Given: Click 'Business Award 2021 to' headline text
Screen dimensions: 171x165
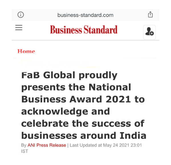Looking at the screenshot, I should click(83, 99).
